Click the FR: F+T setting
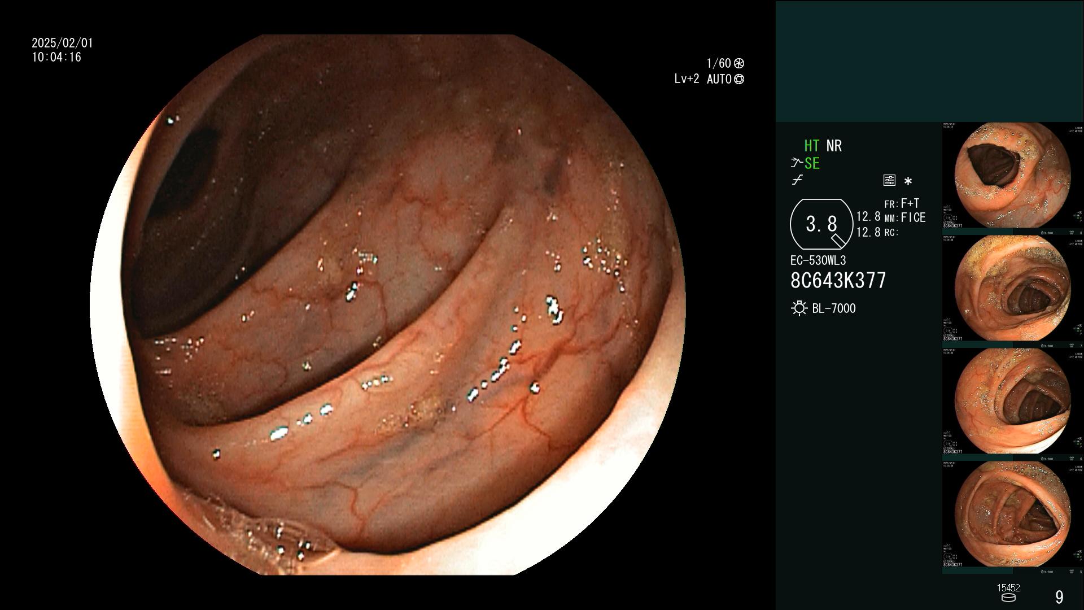 coord(902,203)
